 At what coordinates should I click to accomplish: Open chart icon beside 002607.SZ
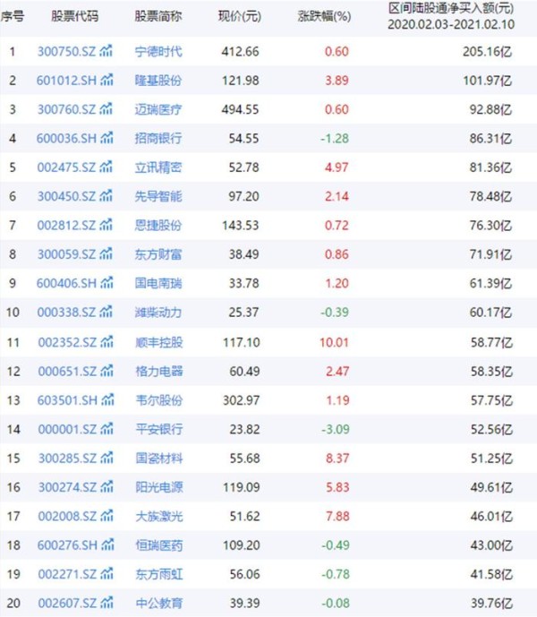107,603
